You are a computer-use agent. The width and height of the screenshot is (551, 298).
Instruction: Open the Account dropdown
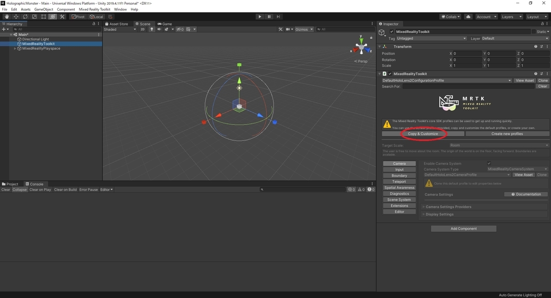[x=486, y=17]
